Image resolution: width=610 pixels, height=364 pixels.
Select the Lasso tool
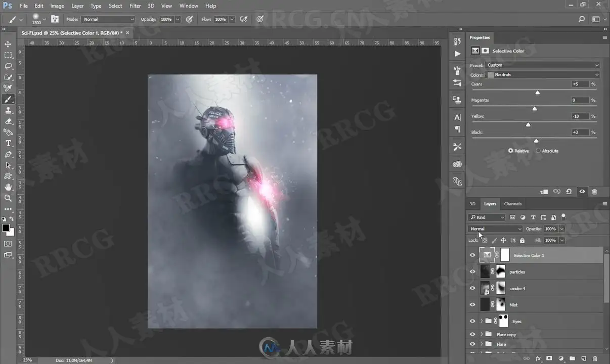pyautogui.click(x=8, y=66)
